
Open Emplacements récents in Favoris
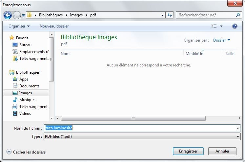[34, 52]
